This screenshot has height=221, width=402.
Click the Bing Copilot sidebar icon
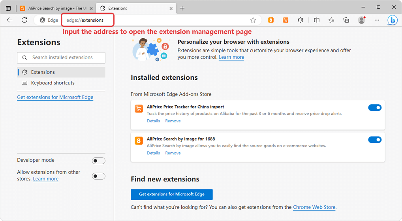click(392, 20)
